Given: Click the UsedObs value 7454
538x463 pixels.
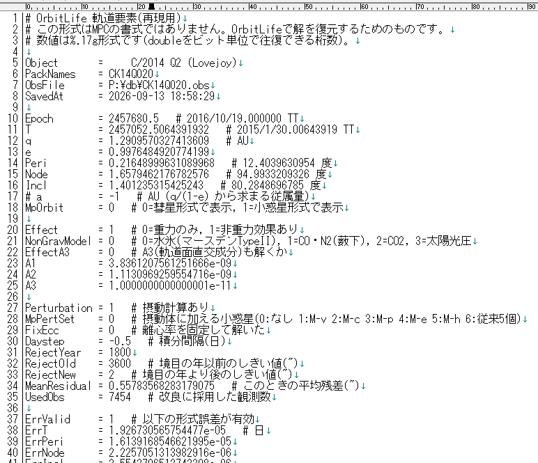Looking at the screenshot, I should (x=120, y=397).
